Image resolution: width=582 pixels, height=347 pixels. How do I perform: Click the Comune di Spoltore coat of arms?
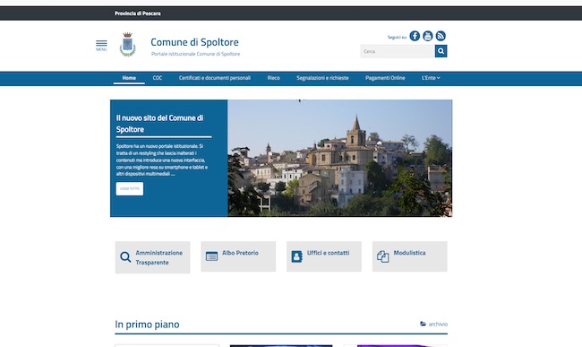click(128, 45)
